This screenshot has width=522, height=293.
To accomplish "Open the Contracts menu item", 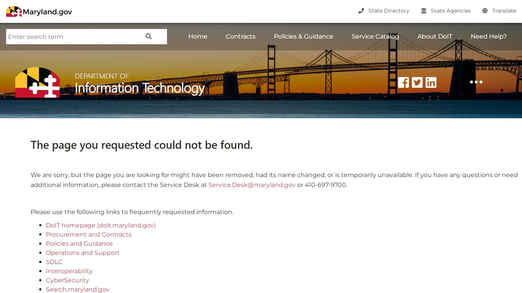I will tap(240, 37).
